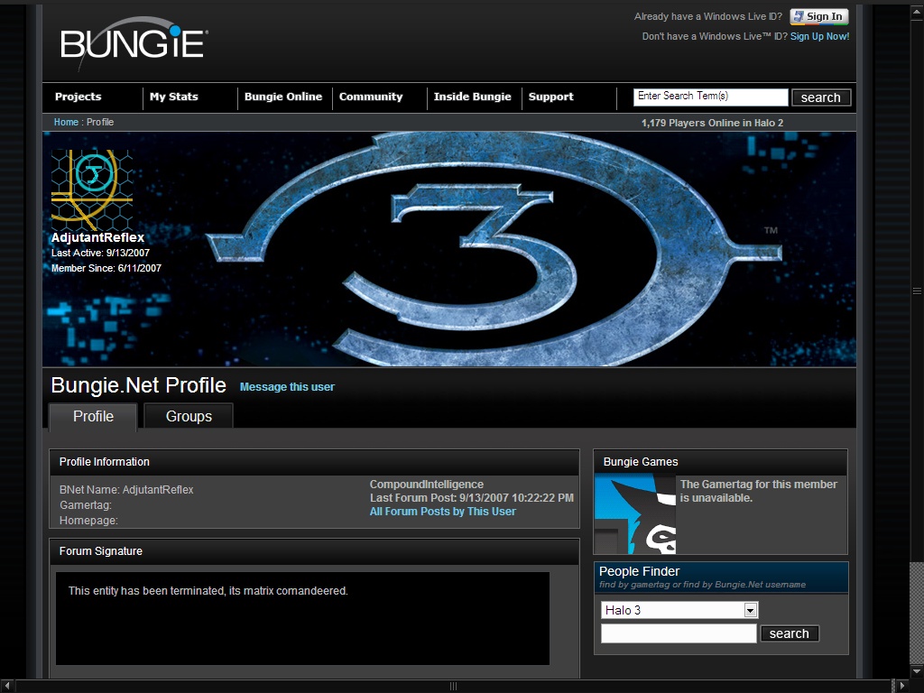Click the horizontal scrollbar right arrow
The width and height of the screenshot is (924, 693).
[x=902, y=686]
